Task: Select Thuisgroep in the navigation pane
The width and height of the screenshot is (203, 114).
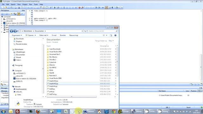Action: point(18,65)
